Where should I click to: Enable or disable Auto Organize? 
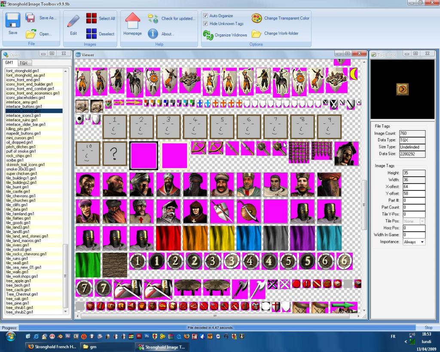(205, 16)
